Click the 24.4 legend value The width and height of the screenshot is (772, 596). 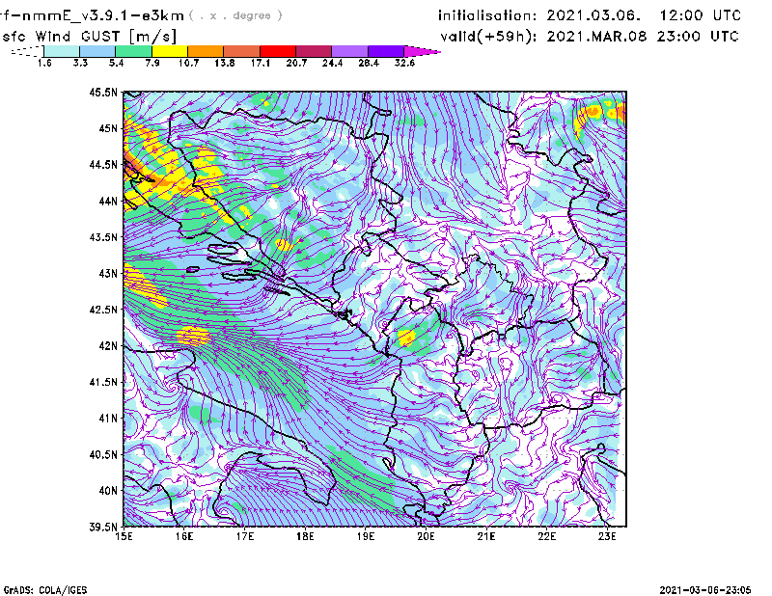(332, 63)
